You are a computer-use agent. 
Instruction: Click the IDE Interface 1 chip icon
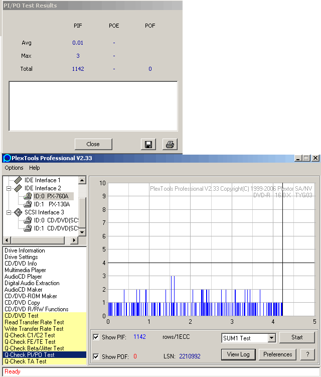[18, 180]
